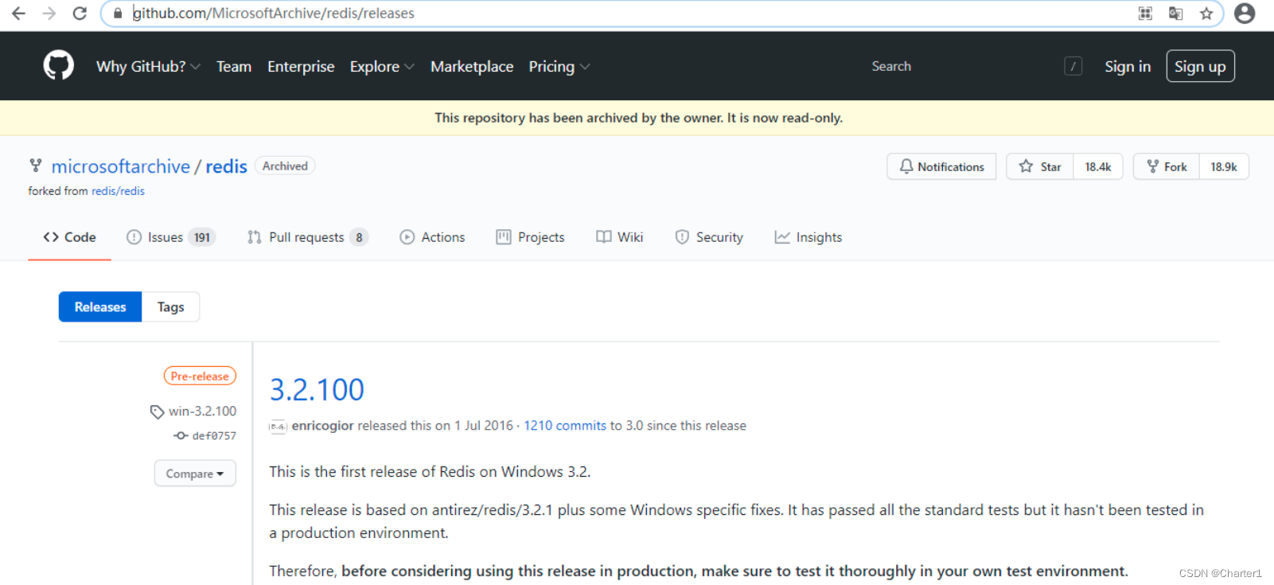Click the tag icon next to win-3.2.100
The width and height of the screenshot is (1274, 585).
coord(157,411)
